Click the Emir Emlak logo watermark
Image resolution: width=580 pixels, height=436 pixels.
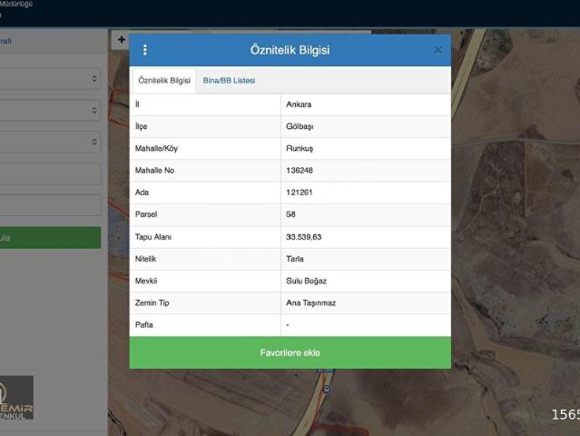pyautogui.click(x=17, y=398)
